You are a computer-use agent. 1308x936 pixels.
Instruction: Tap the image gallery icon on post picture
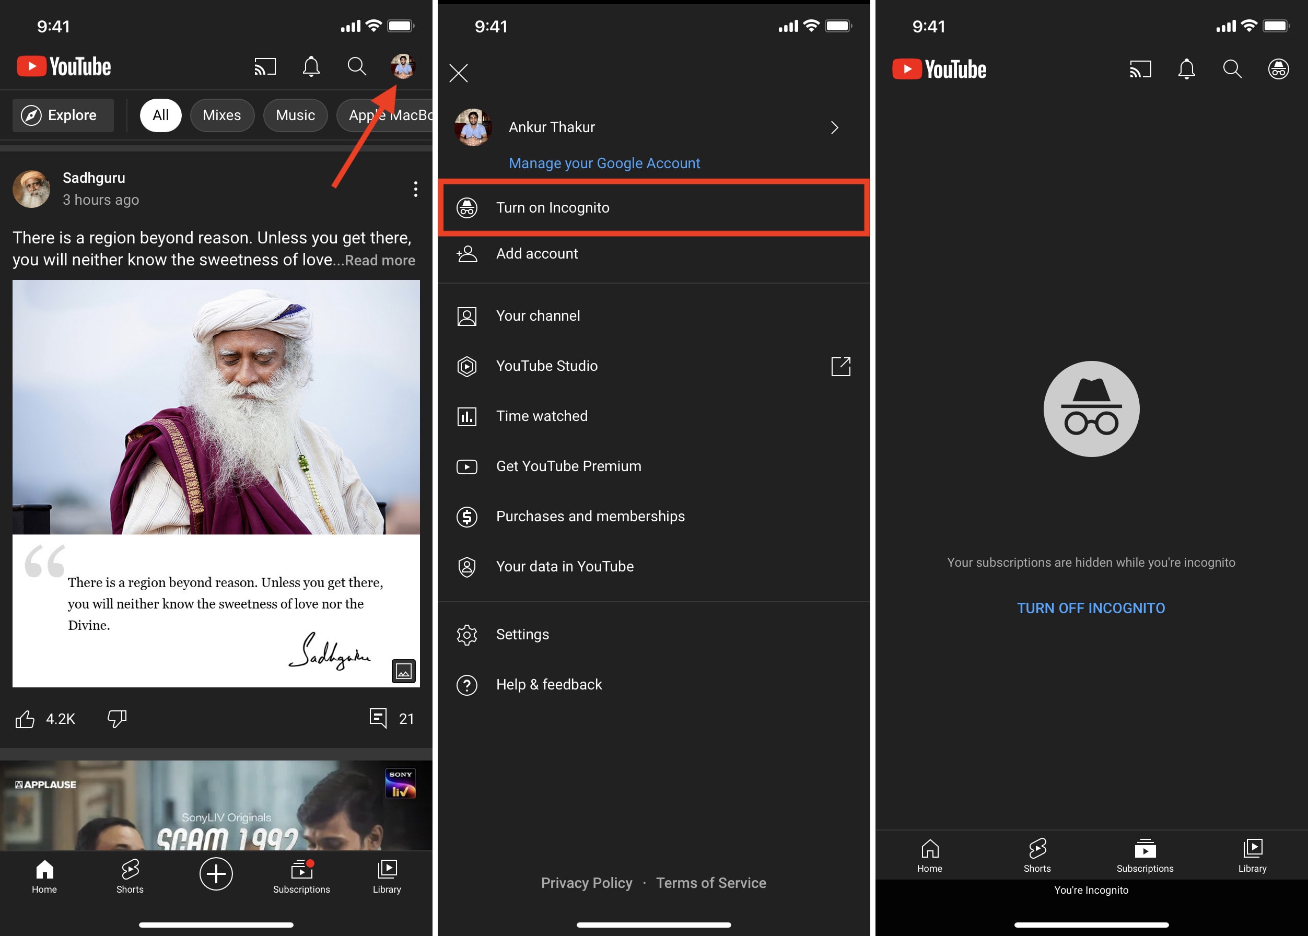pyautogui.click(x=403, y=671)
